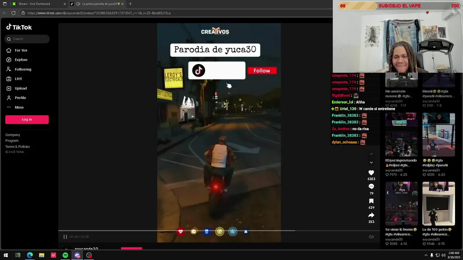Focus the TikTok search field
This screenshot has height=260, width=463.
27,39
